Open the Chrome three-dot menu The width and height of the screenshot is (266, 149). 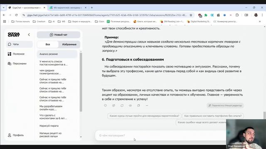(262, 15)
